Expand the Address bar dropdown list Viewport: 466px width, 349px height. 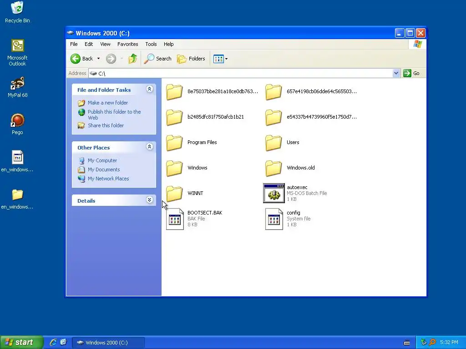(x=396, y=73)
